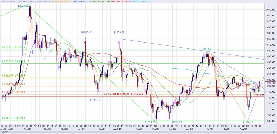The image size is (277, 134).
Task: Click the May/03 date axis label
Action: point(189,129)
